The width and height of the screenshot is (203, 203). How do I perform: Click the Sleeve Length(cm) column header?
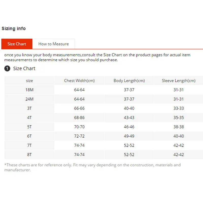click(179, 81)
